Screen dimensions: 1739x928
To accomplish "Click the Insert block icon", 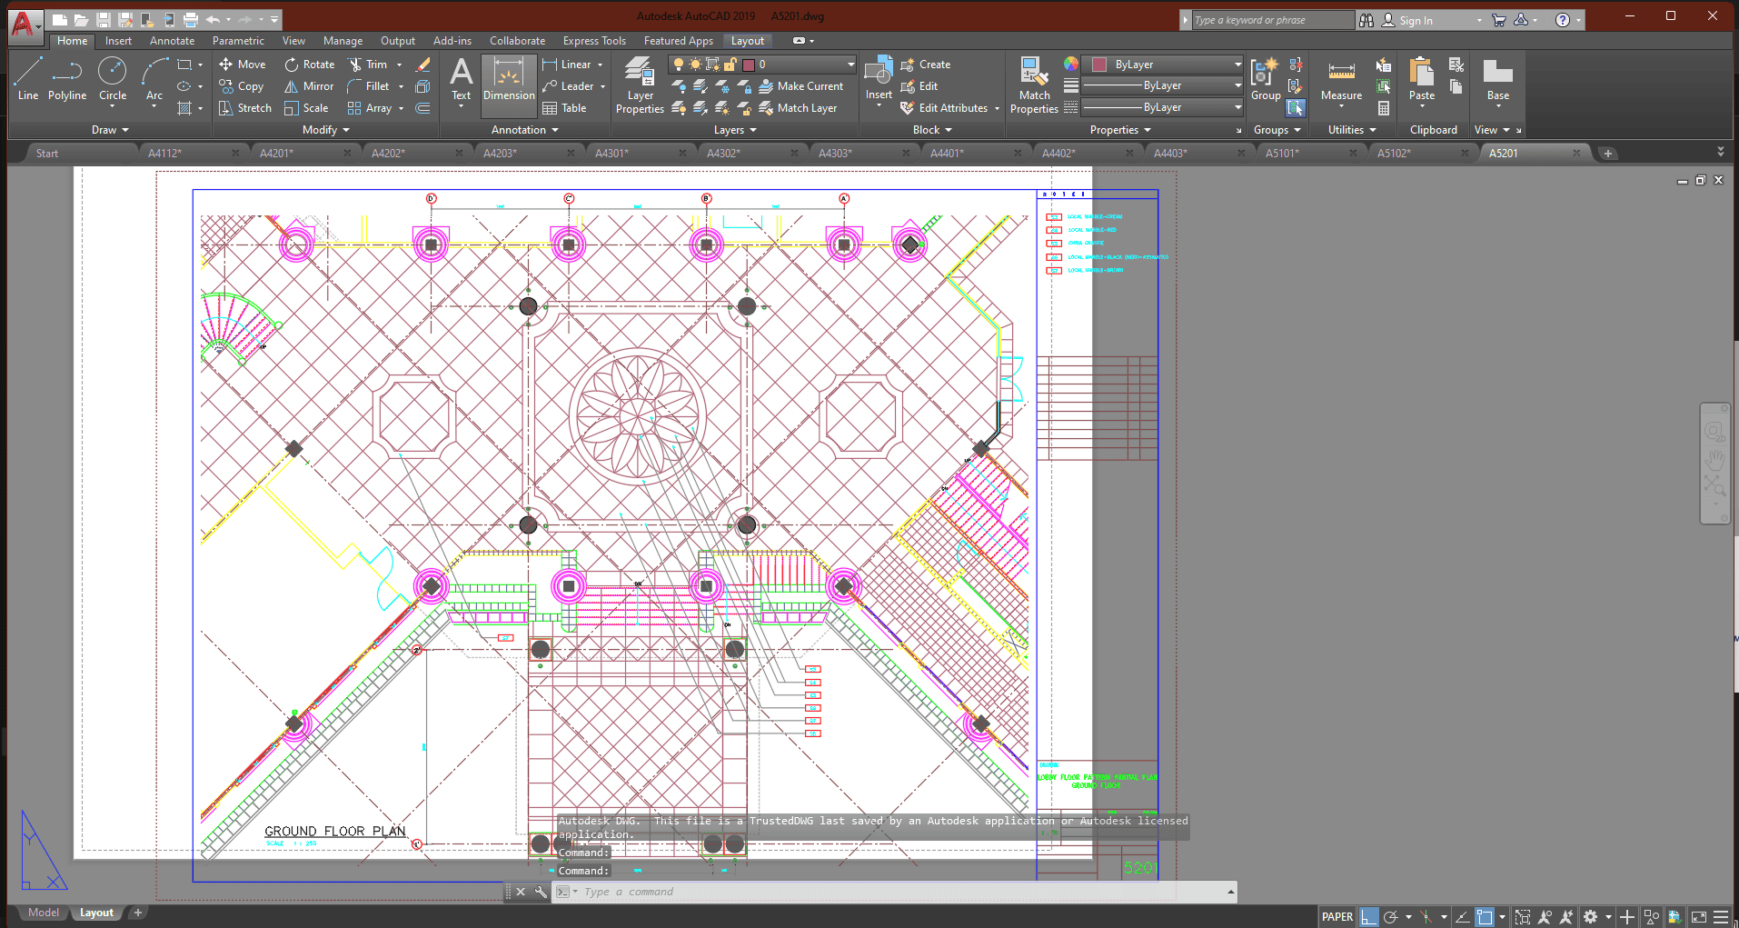I will point(879,78).
